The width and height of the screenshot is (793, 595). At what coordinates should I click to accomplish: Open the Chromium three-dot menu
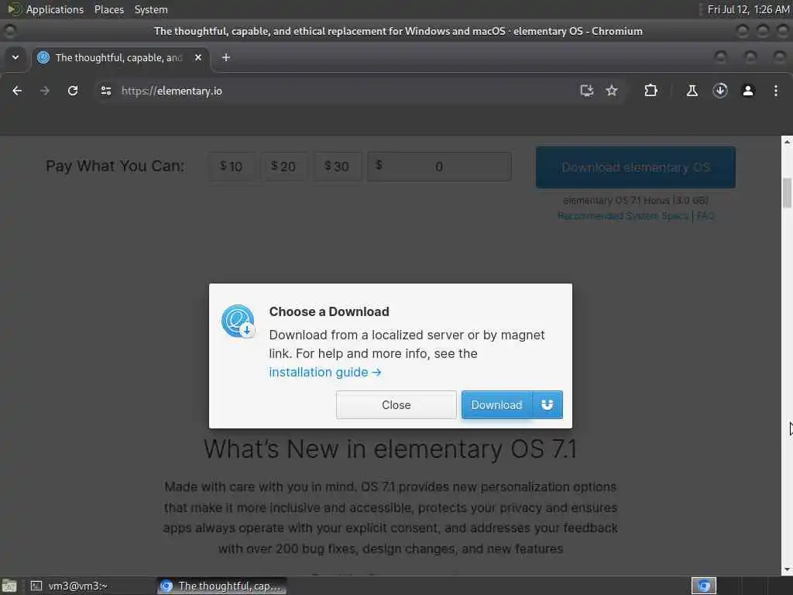[776, 91]
